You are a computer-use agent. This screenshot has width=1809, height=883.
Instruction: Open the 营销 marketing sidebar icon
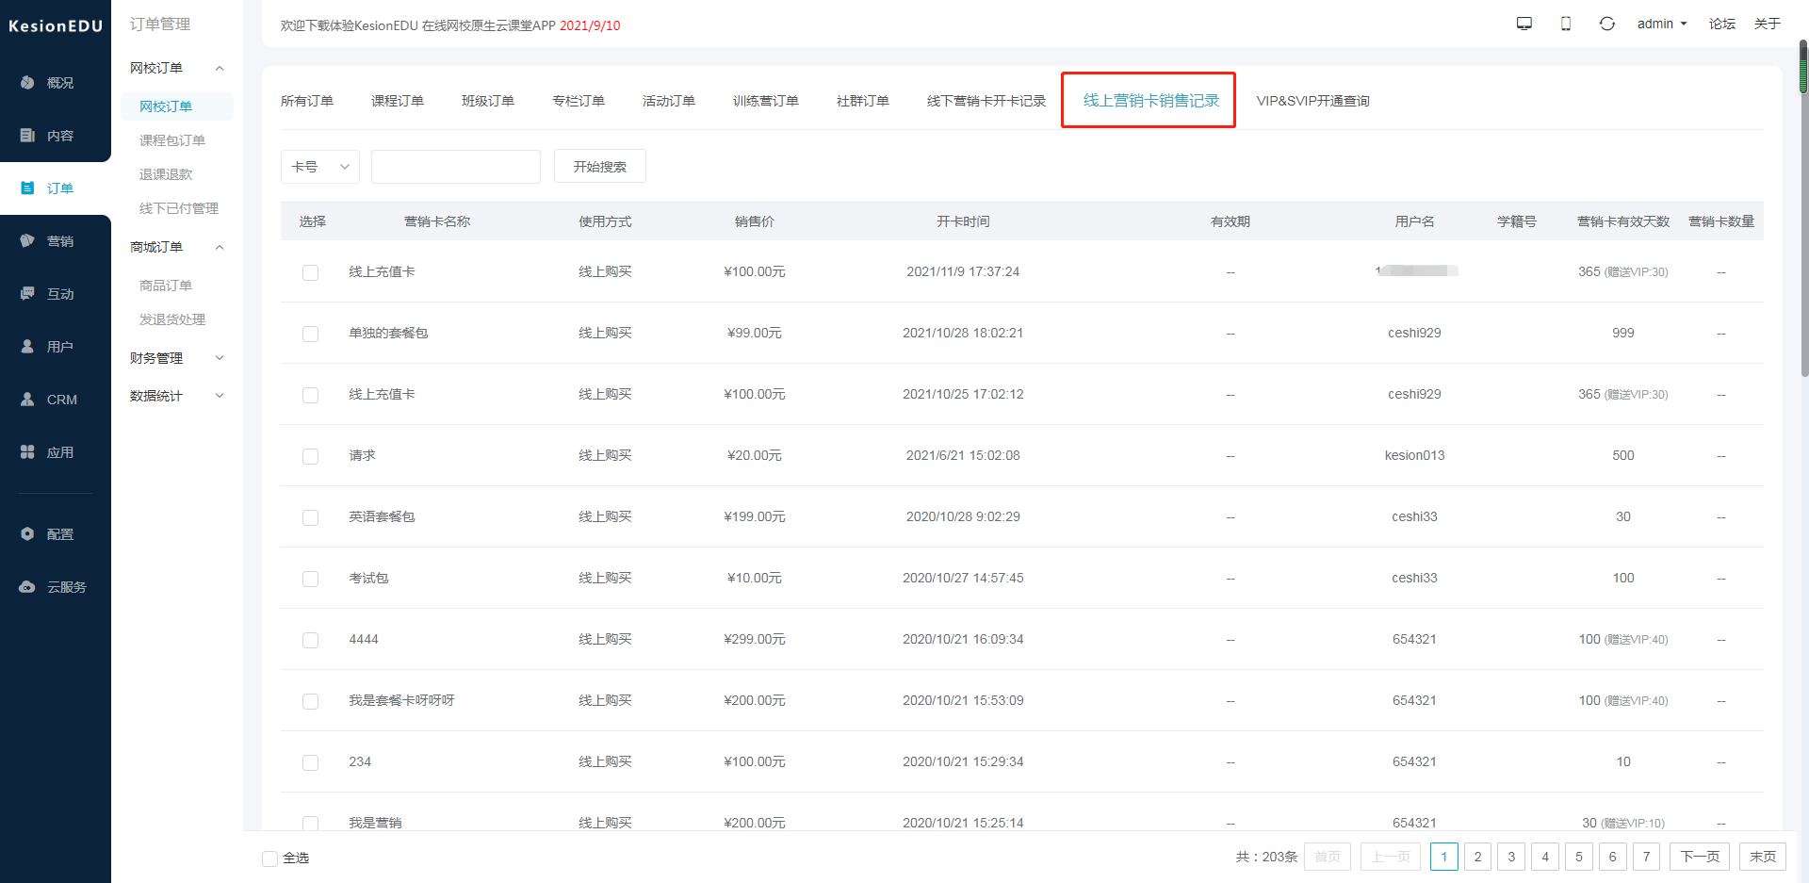tap(27, 241)
